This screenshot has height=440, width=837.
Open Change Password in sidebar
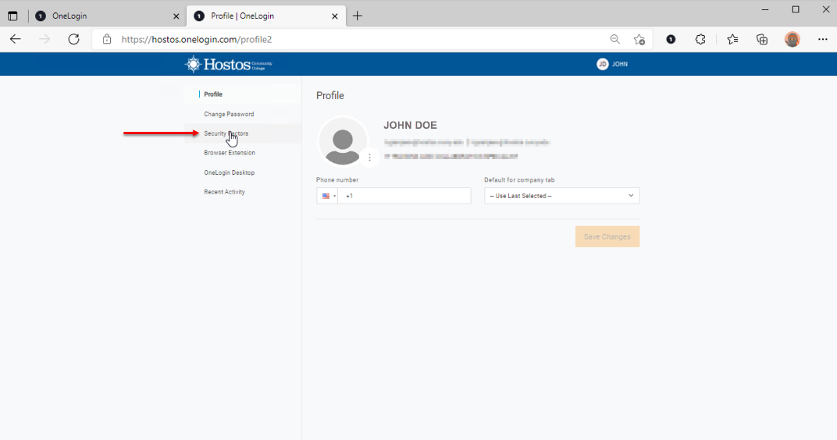point(229,114)
